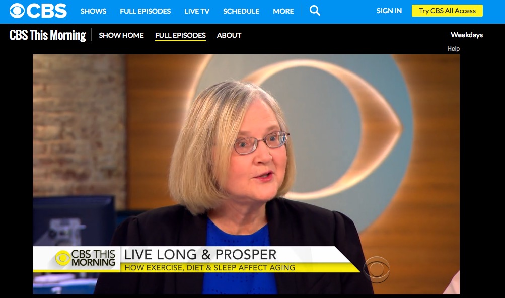The image size is (505, 298).
Task: Open the Help link above the video
Action: (x=453, y=49)
